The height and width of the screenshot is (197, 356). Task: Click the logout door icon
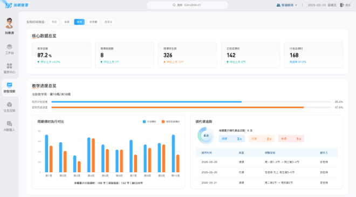(341, 5)
